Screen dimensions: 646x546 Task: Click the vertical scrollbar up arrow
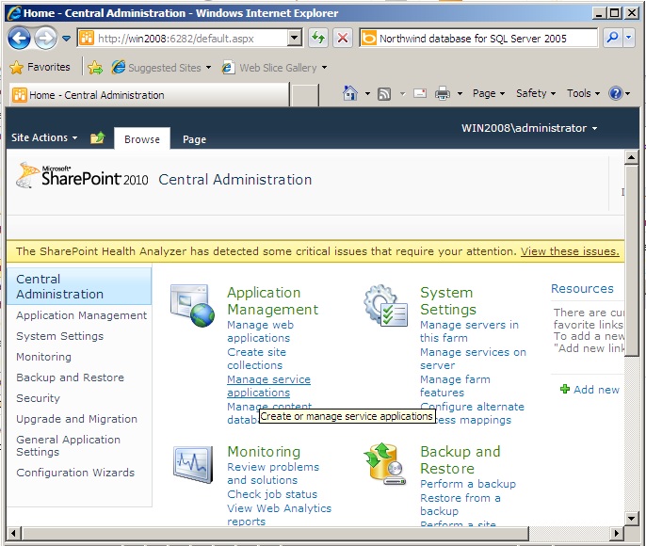(632, 157)
